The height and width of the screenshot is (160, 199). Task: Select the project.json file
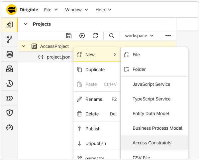click(x=58, y=57)
